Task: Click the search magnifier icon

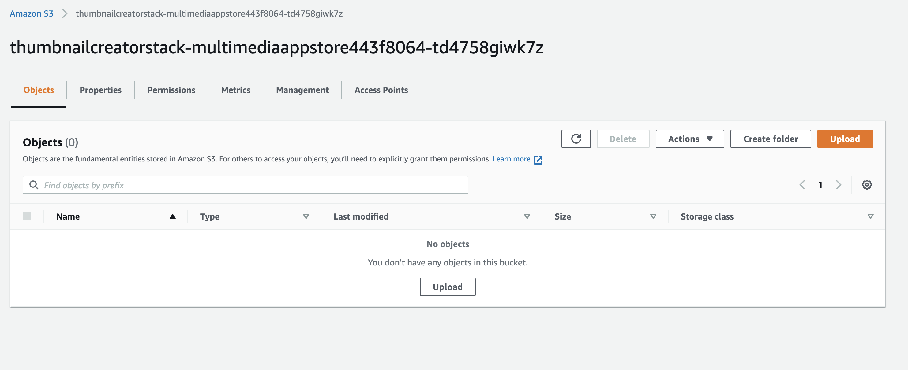Action: tap(34, 185)
